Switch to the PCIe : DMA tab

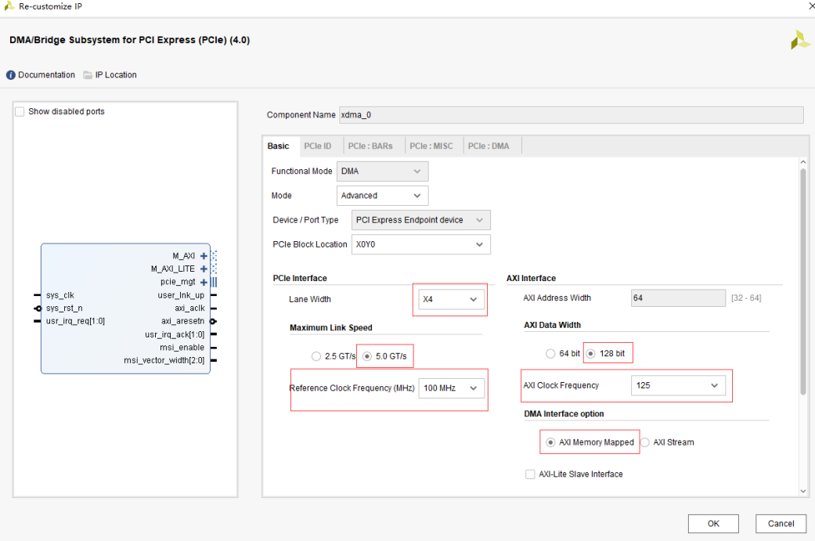pyautogui.click(x=489, y=146)
